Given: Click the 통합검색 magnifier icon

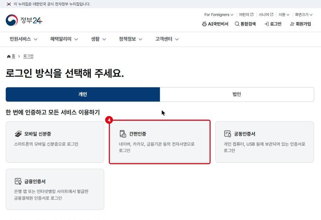Looking at the screenshot, I should pyautogui.click(x=237, y=24).
